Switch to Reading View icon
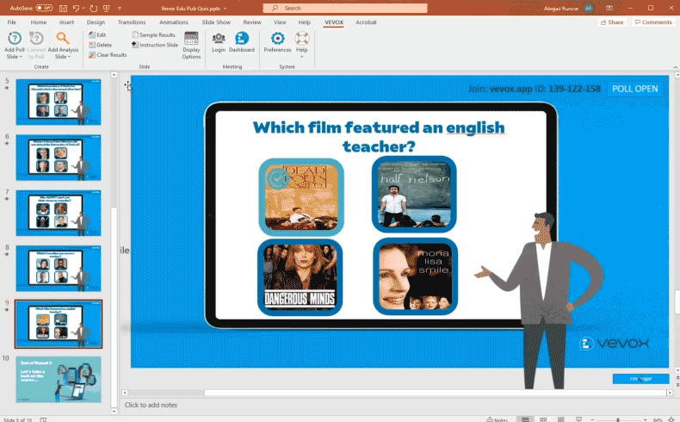The width and height of the screenshot is (680, 422). pyautogui.click(x=560, y=419)
